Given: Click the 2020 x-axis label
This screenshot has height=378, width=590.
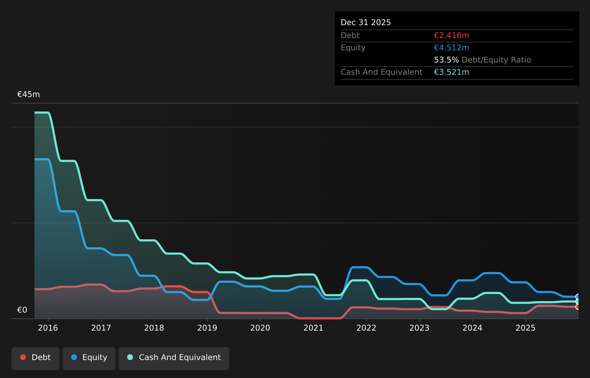Looking at the screenshot, I should coord(261,328).
